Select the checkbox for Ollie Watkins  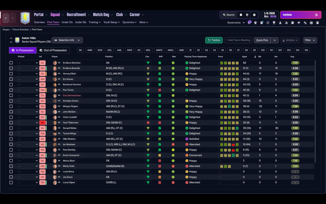pos(11,139)
